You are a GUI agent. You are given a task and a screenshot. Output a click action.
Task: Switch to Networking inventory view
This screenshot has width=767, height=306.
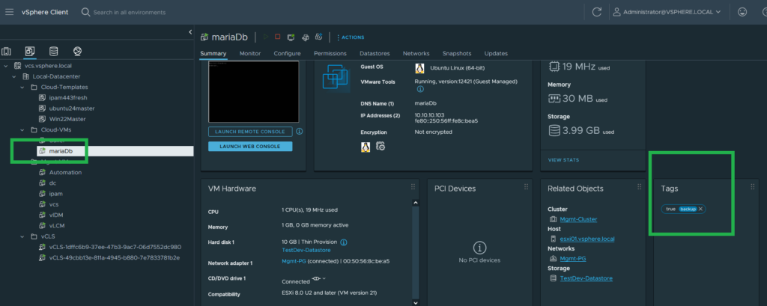pyautogui.click(x=77, y=52)
